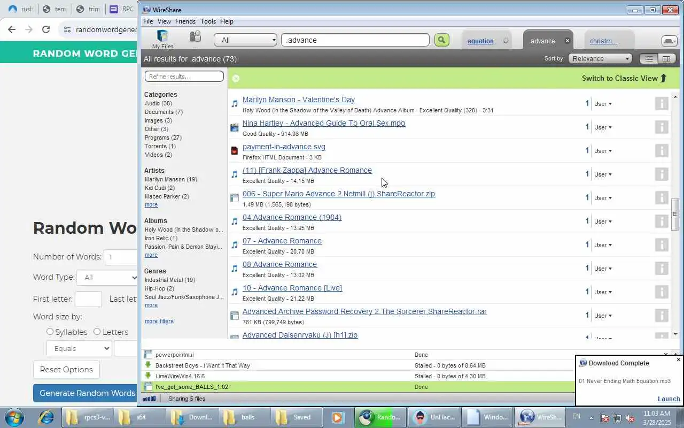
Task: Click more filters link in sidebar
Action: click(159, 321)
